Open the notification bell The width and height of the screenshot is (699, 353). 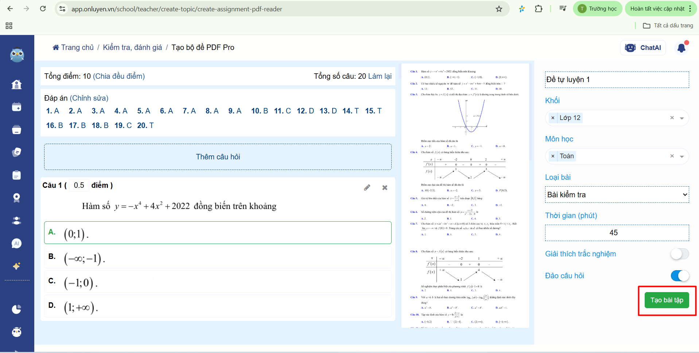click(x=681, y=48)
